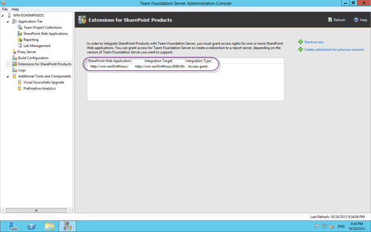Collapse the WIN-EO45N4FNSOC root node
The width and height of the screenshot is (371, 232).
click(x=2, y=16)
